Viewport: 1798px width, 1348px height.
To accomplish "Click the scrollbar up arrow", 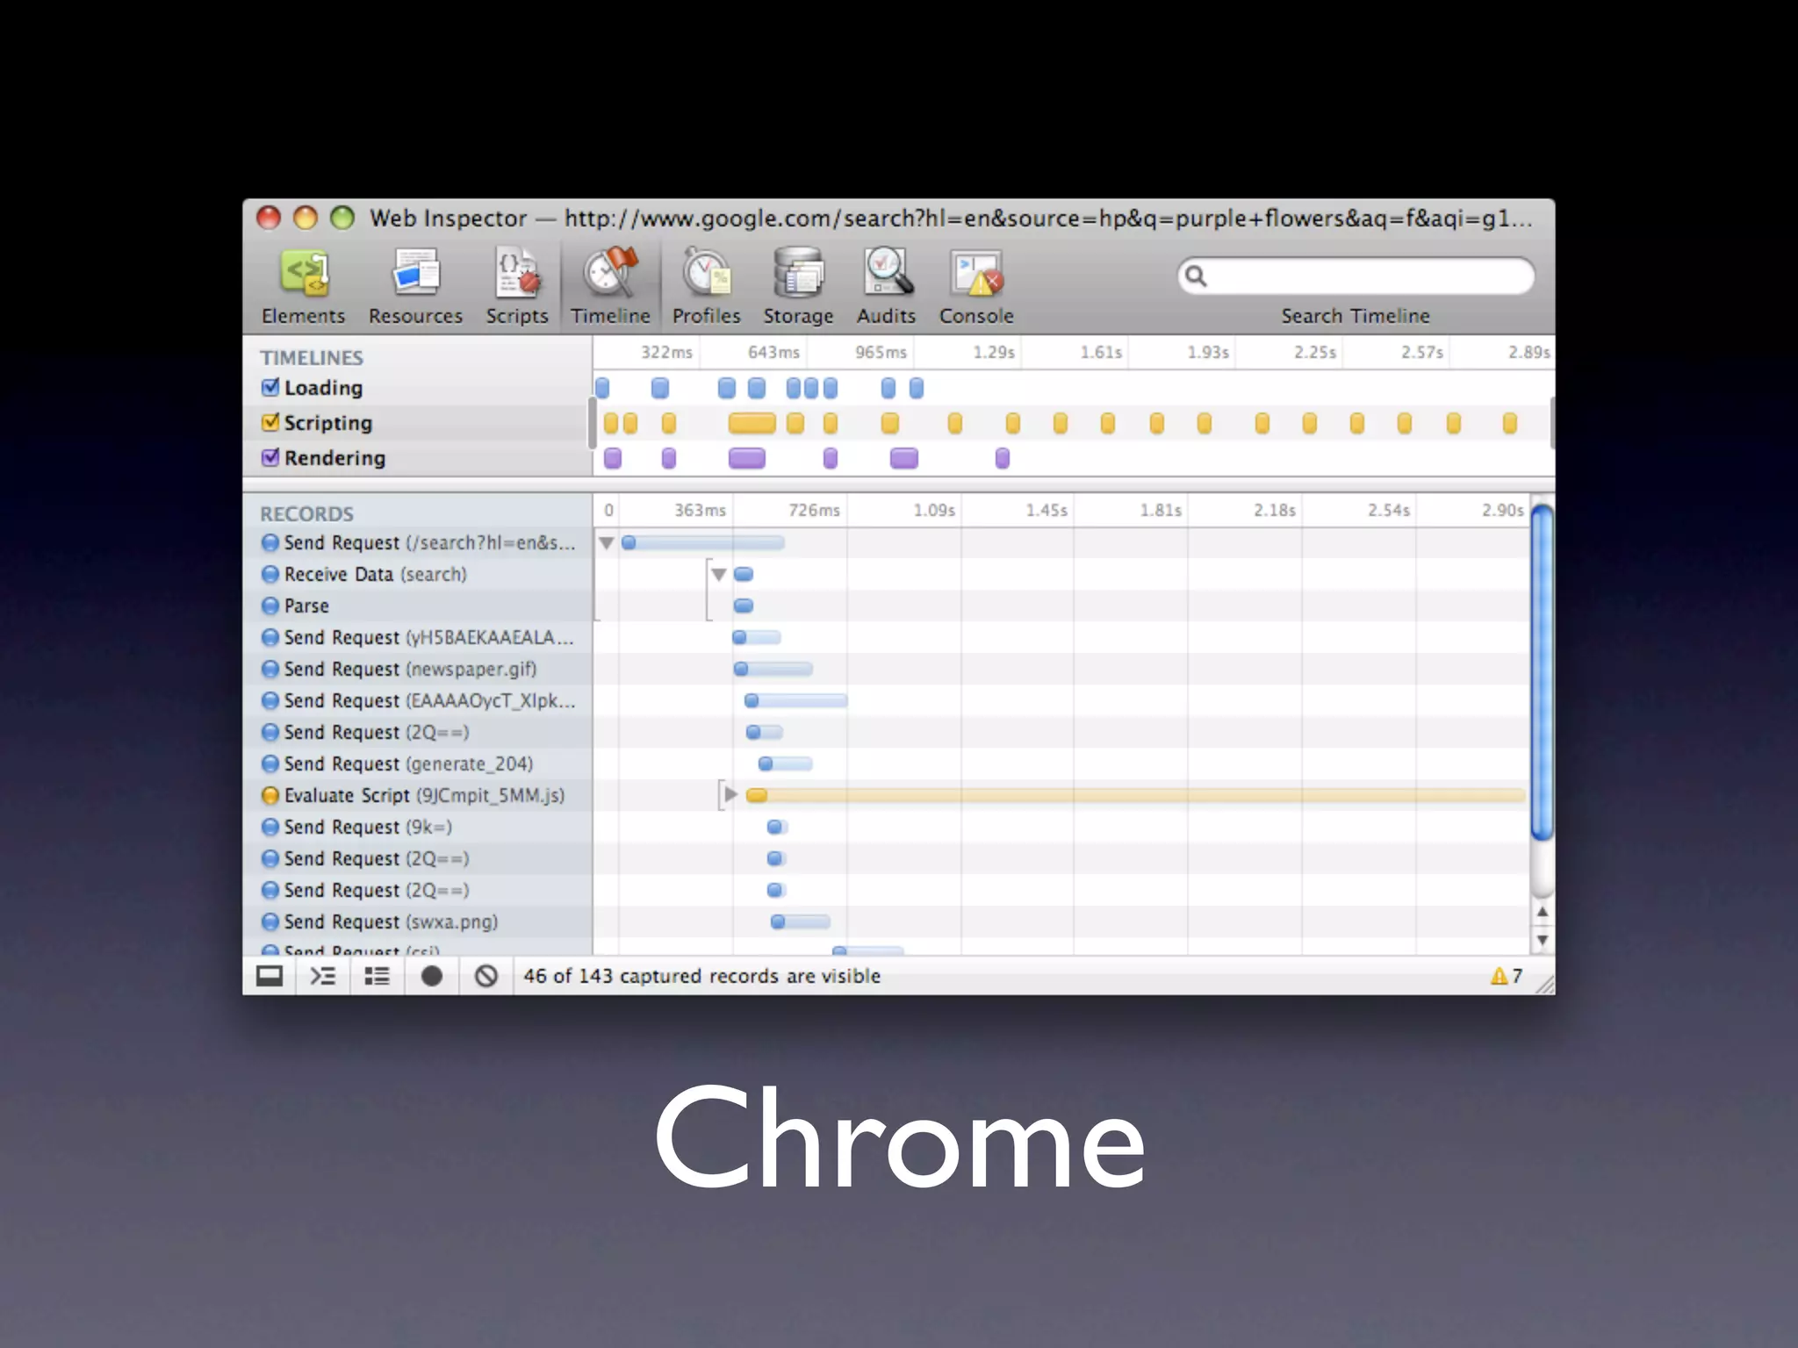I will (1542, 912).
